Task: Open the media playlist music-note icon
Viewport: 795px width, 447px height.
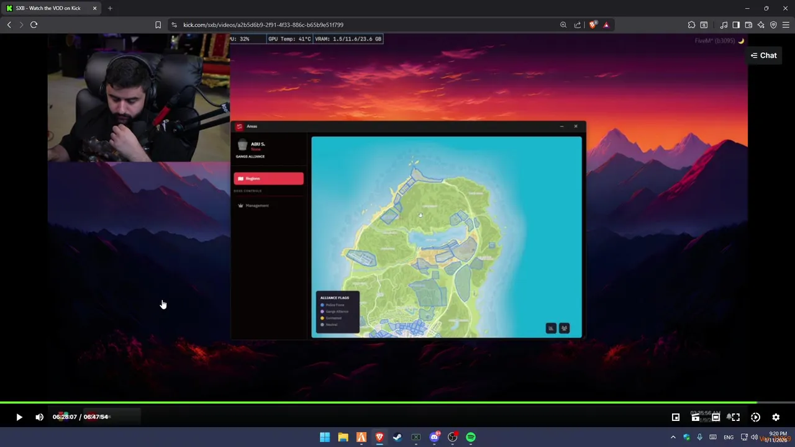Action: point(724,25)
